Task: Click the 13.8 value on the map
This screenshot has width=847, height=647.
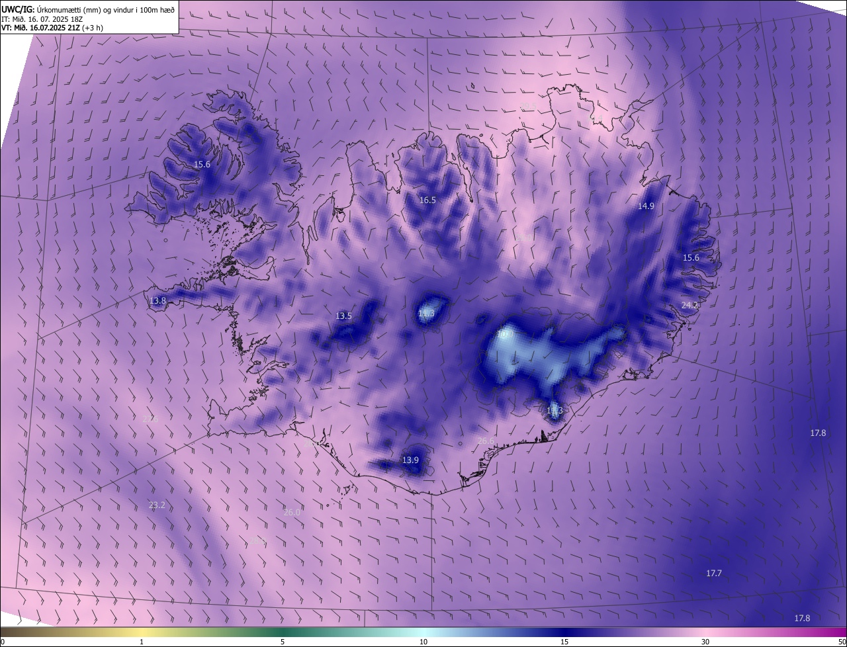Action: (157, 300)
